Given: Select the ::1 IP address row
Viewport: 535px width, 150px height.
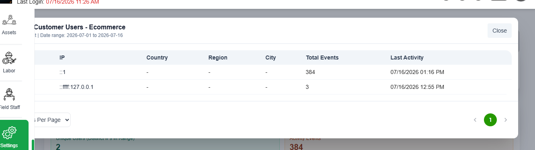Looking at the screenshot, I should tap(273, 72).
